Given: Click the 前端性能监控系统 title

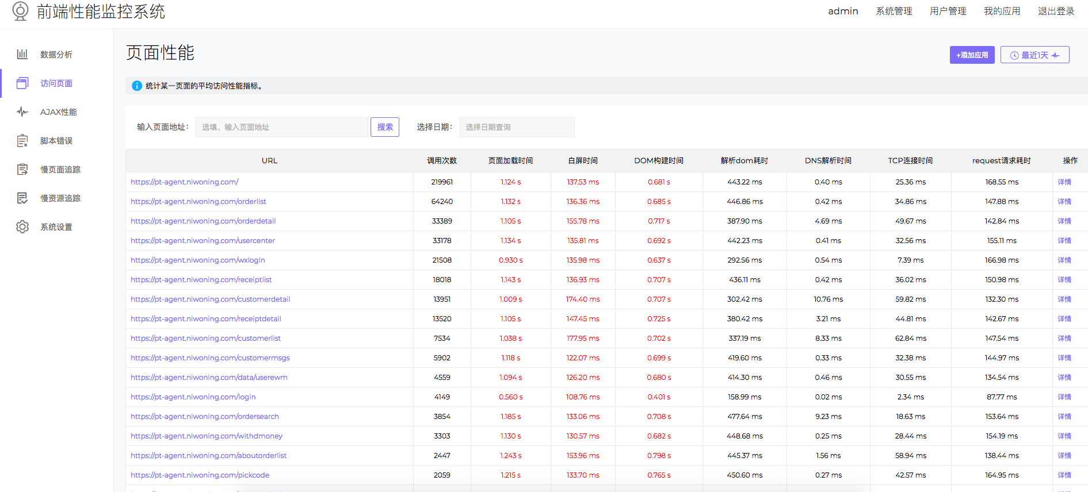Looking at the screenshot, I should coord(101,11).
